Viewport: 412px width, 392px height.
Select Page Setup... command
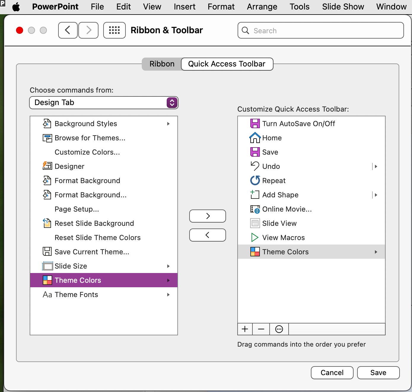tap(104, 209)
